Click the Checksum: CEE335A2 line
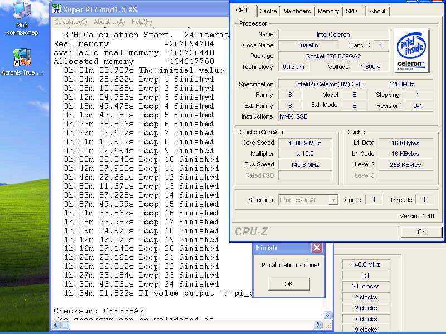Screen dimensions: 446x334 pos(99,311)
